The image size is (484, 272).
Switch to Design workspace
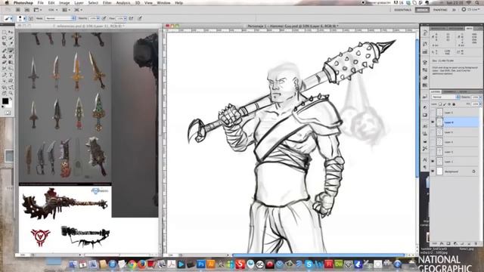tap(422, 10)
